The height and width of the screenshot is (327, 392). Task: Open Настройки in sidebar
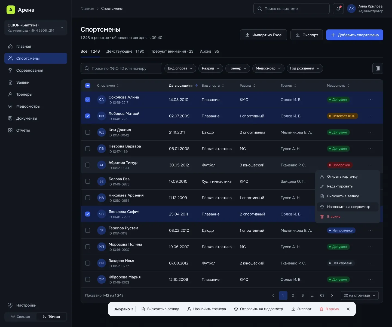tap(36, 305)
